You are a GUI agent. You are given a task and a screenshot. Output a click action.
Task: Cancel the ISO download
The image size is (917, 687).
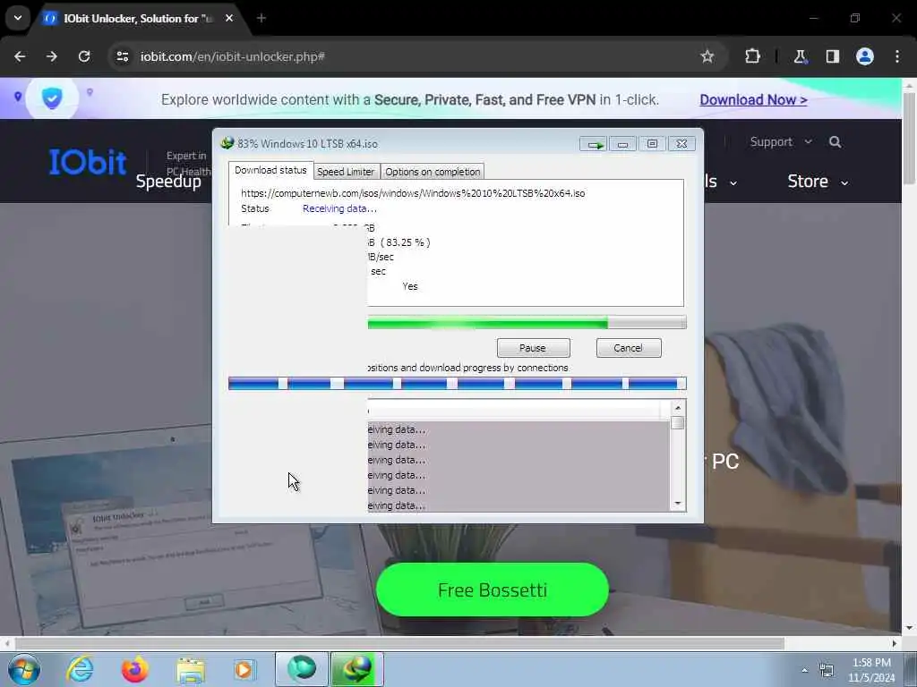click(x=628, y=348)
